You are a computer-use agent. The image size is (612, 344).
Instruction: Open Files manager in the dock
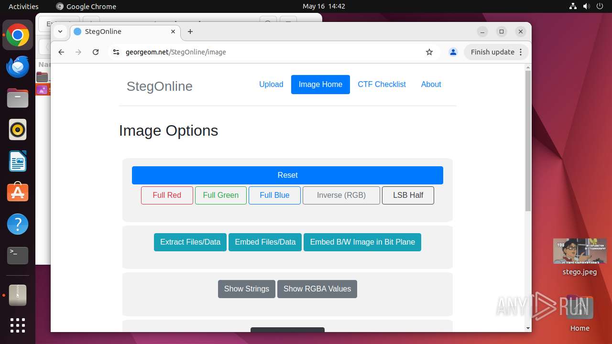(x=18, y=98)
